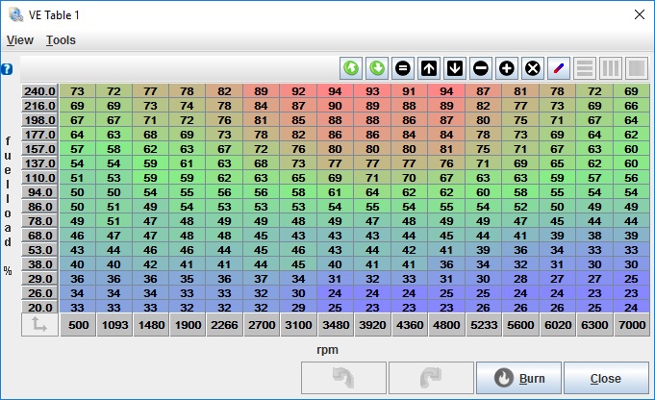Click the red-blue interpolate icon
Image resolution: width=655 pixels, height=400 pixels.
(x=559, y=68)
